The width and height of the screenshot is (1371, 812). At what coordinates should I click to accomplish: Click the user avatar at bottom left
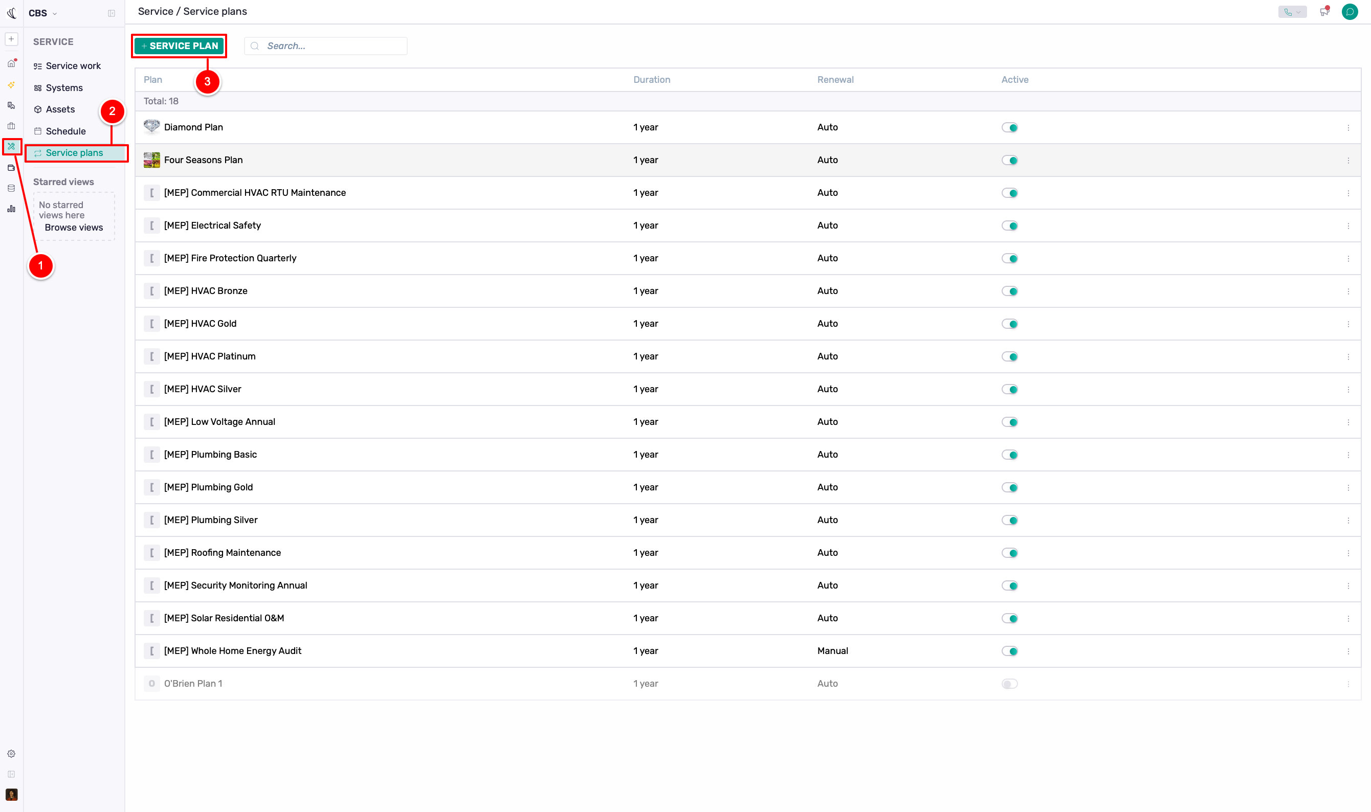tap(11, 794)
